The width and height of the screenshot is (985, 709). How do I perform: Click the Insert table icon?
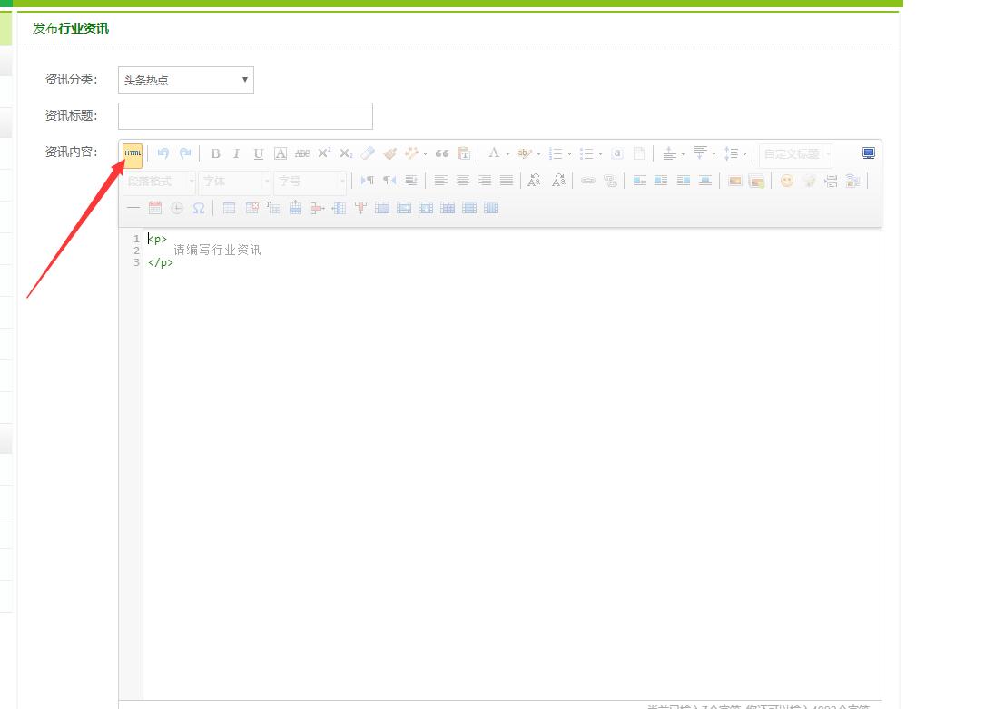[x=229, y=208]
